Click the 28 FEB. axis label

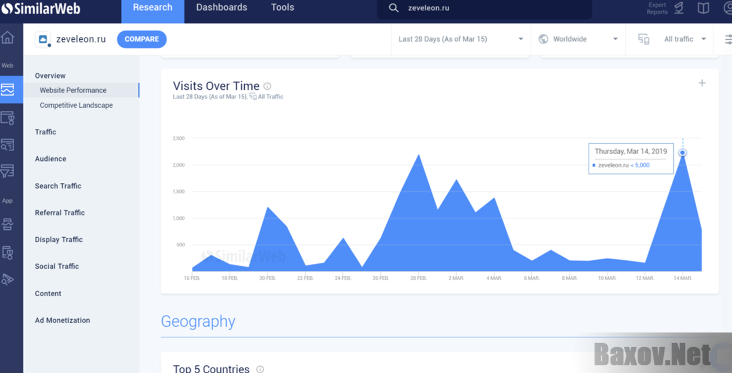(419, 278)
